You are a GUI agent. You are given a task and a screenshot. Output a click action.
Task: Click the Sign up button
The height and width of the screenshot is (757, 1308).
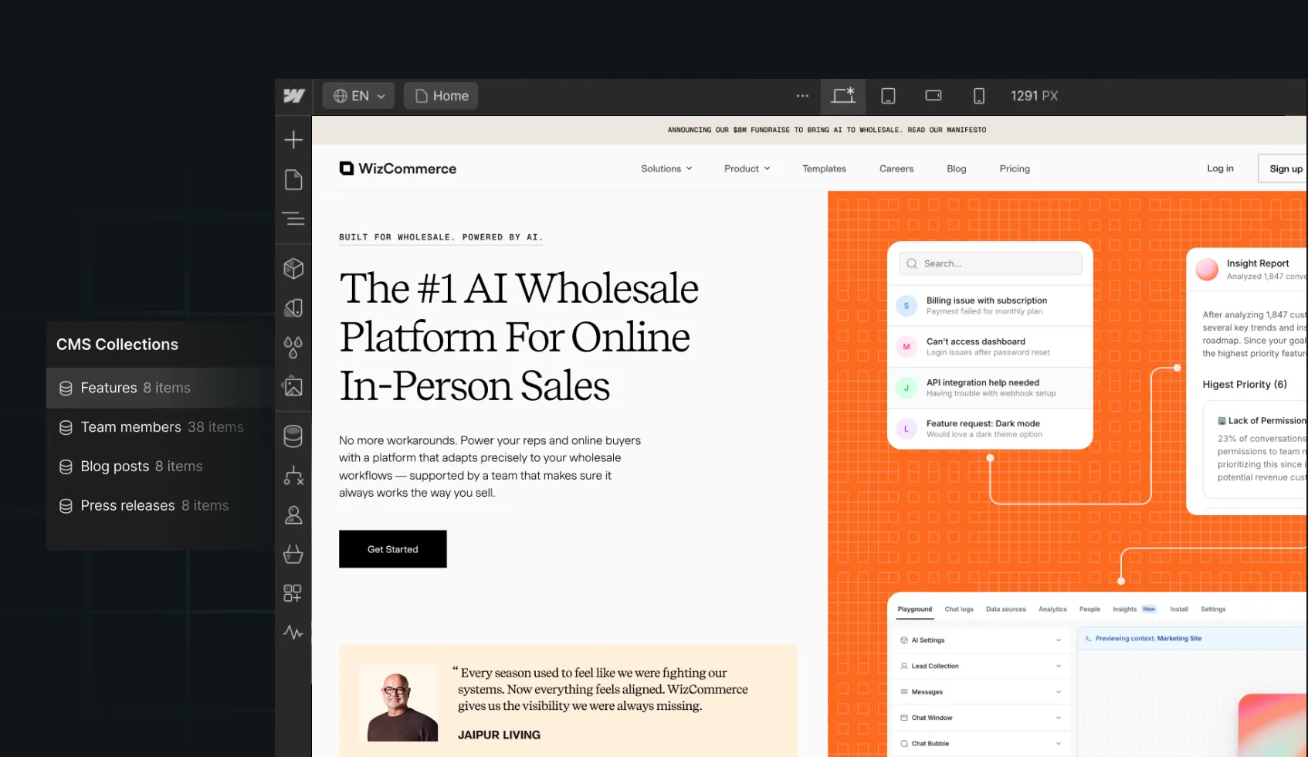point(1283,168)
